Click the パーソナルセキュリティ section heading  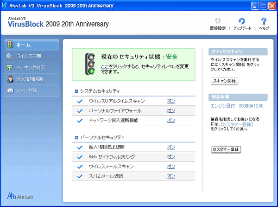pos(102,137)
